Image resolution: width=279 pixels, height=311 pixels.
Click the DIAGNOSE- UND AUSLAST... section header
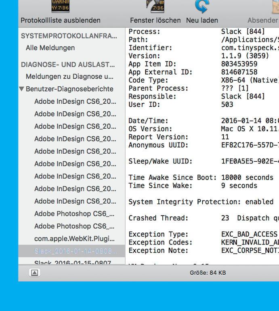pos(68,65)
